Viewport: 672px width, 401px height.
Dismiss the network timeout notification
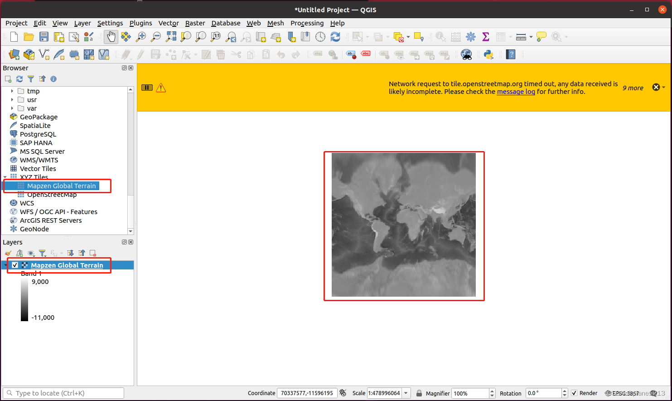[656, 87]
